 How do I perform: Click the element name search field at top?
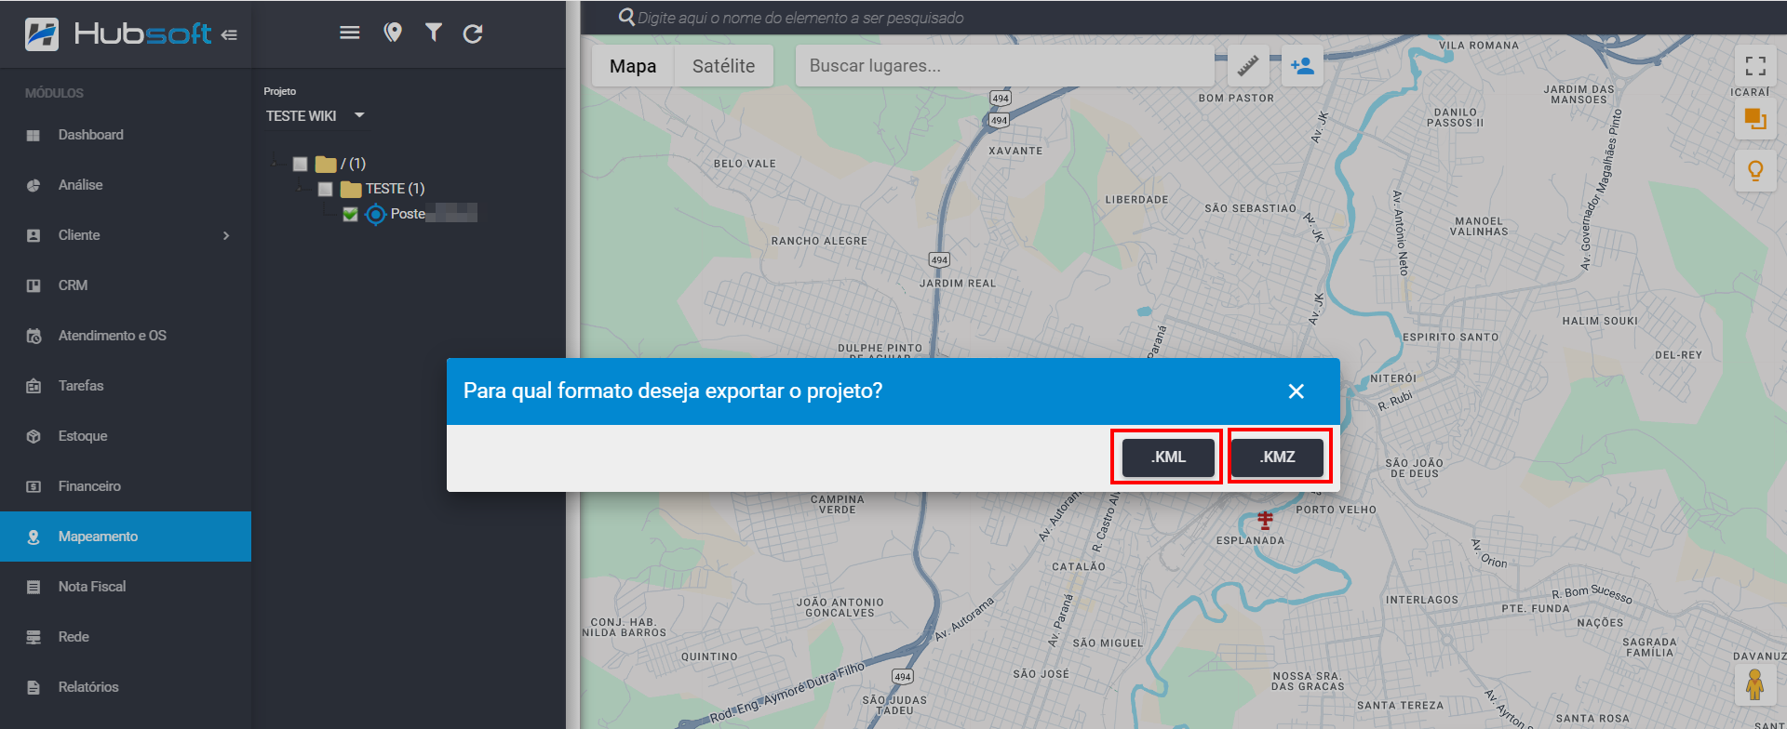click(800, 18)
